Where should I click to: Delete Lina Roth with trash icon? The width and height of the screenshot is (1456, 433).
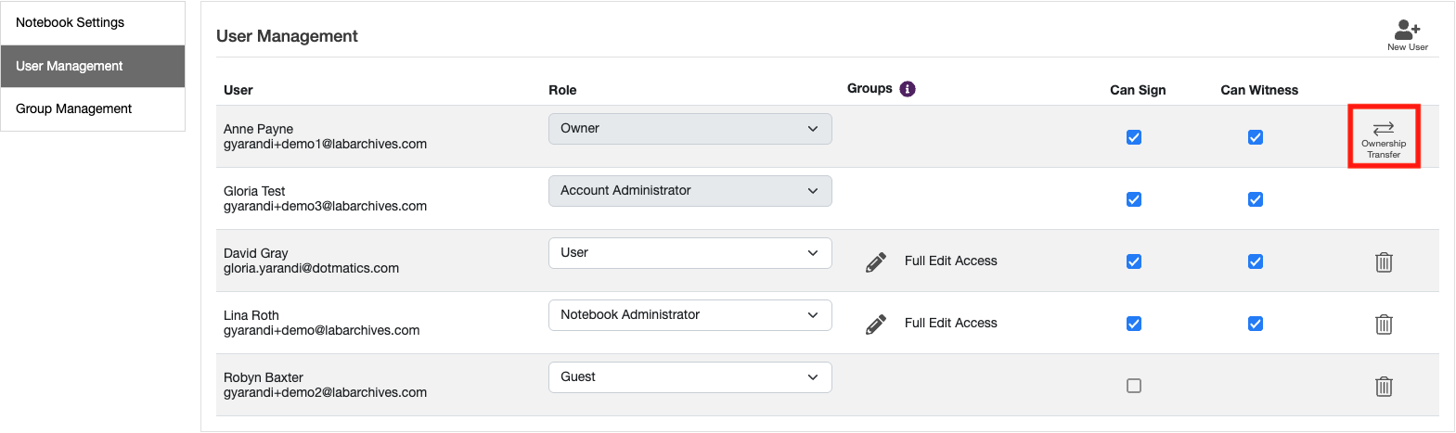[1384, 325]
